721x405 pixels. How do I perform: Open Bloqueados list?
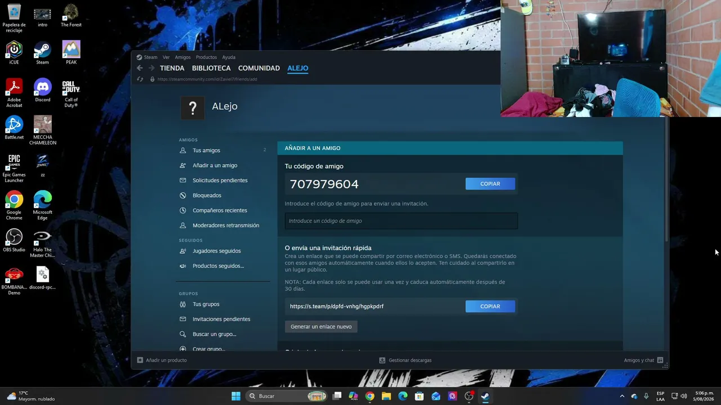pos(207,195)
